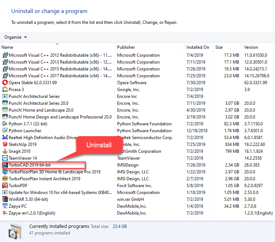The height and width of the screenshot is (242, 275).
Task: Click the Snagit 2018 icon
Action: click(5, 151)
